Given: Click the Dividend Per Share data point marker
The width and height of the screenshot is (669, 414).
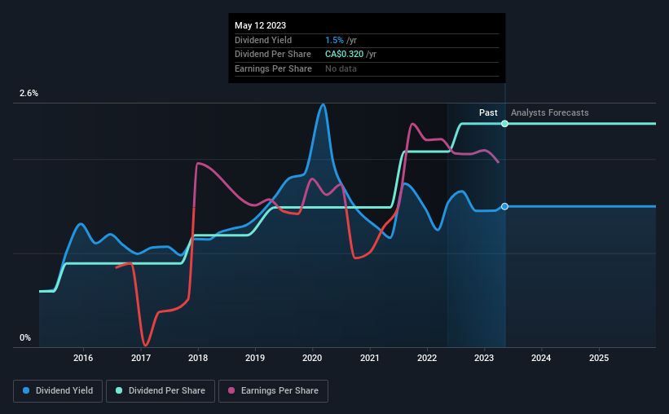Looking at the screenshot, I should click(x=504, y=124).
